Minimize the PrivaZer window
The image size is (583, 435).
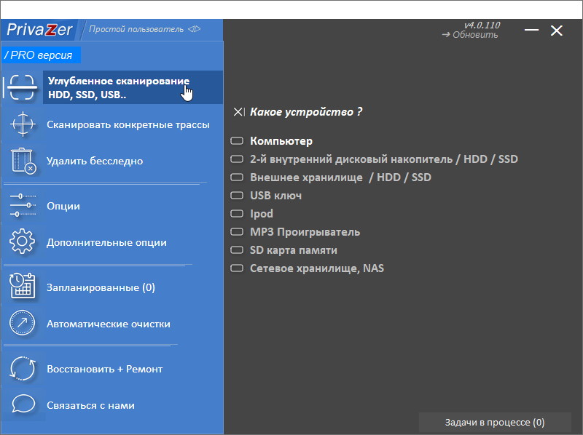[x=532, y=30]
